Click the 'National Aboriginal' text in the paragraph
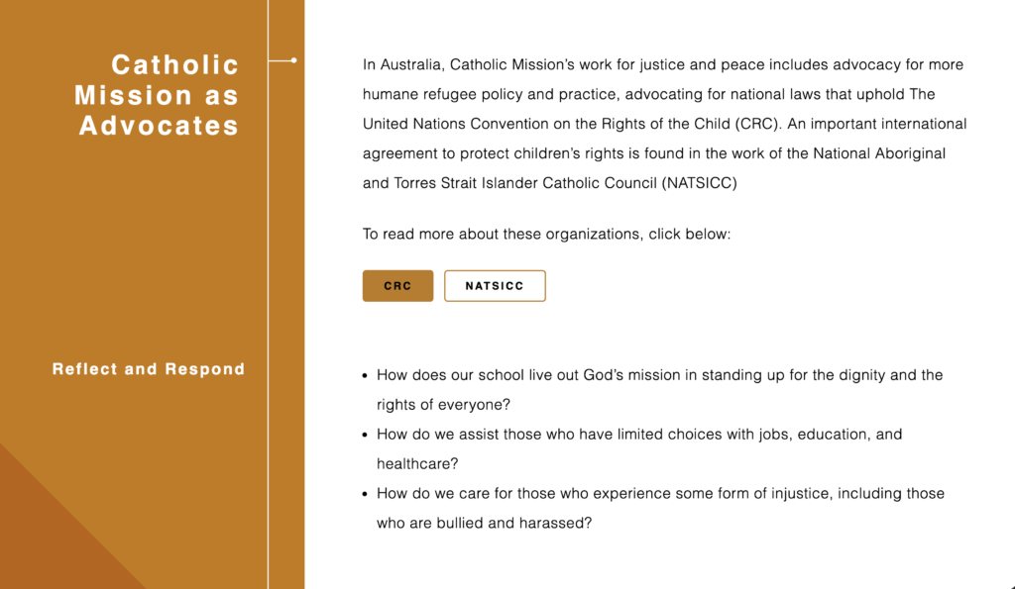The width and height of the screenshot is (1015, 589). [879, 153]
